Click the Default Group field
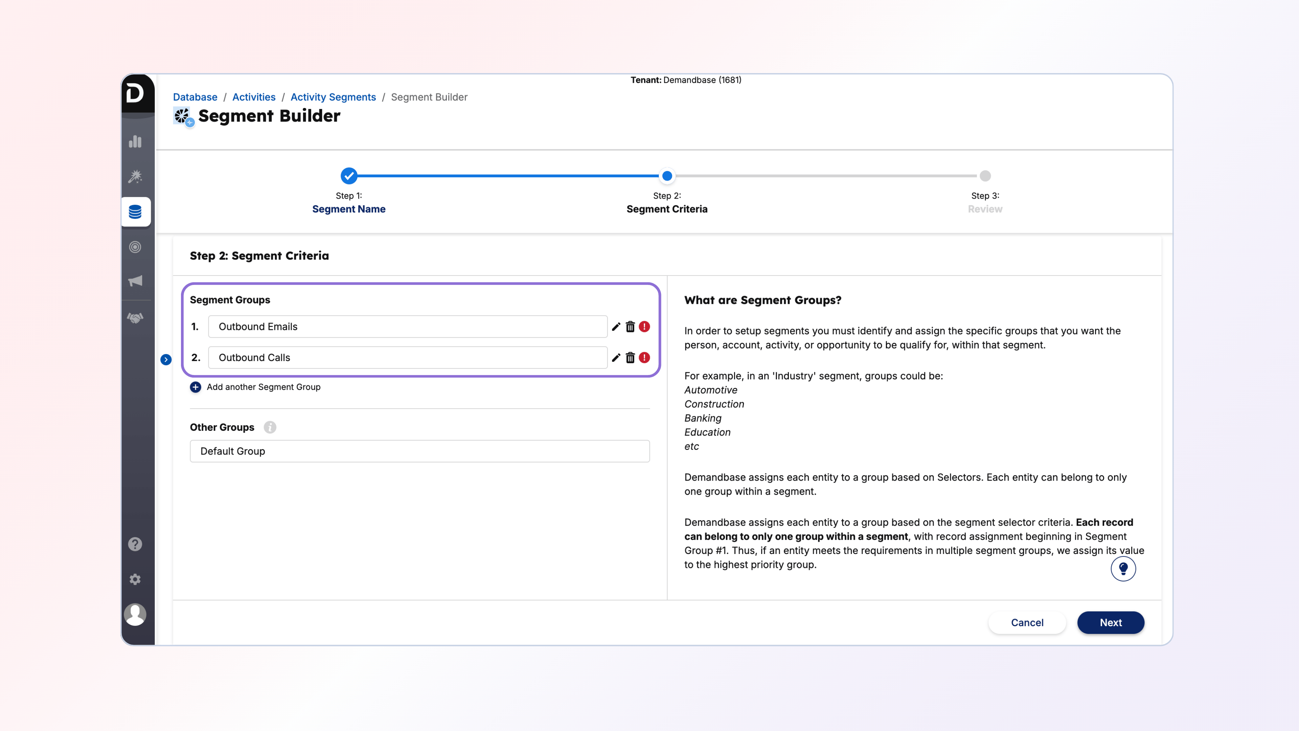This screenshot has width=1299, height=731. (419, 451)
